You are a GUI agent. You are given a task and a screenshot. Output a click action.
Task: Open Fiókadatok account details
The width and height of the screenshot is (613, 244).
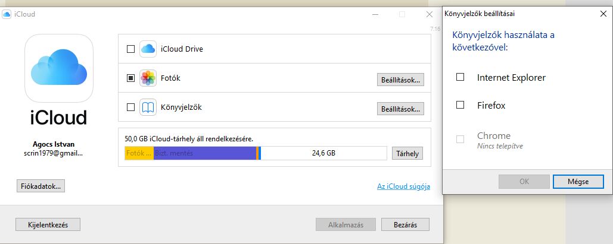pos(41,186)
